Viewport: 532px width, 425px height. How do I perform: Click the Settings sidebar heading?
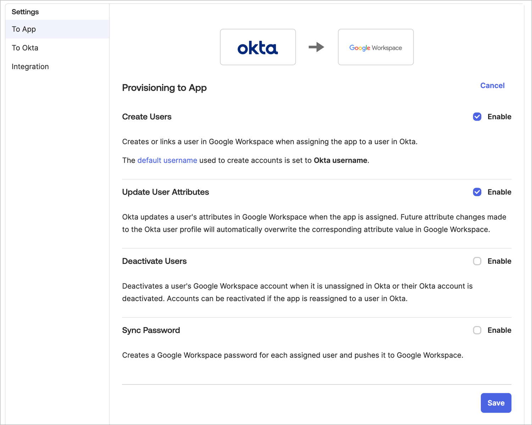pyautogui.click(x=25, y=12)
